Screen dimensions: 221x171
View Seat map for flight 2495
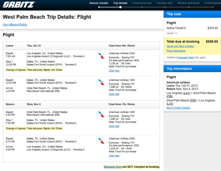click(114, 156)
